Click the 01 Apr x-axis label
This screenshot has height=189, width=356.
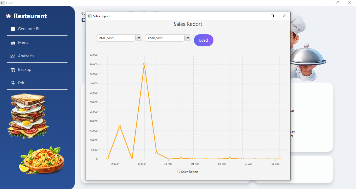(195, 164)
